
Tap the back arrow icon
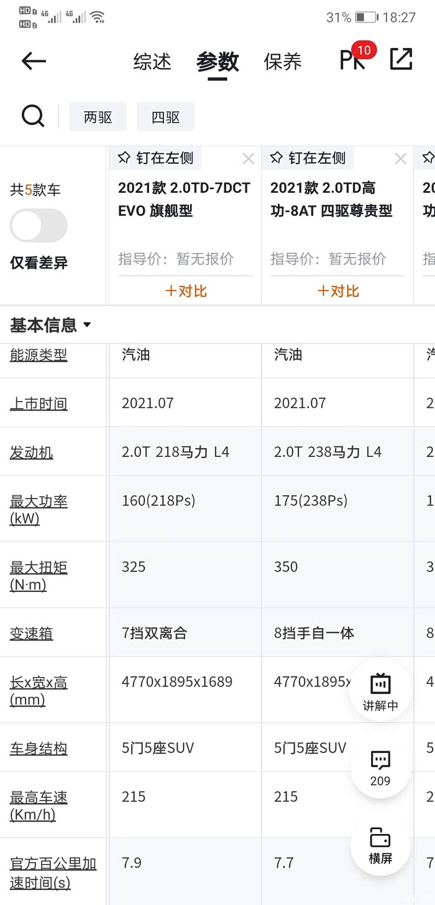tap(34, 60)
